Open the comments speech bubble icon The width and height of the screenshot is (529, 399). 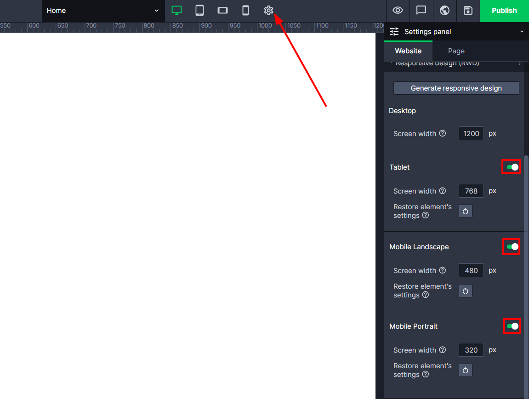tap(421, 11)
